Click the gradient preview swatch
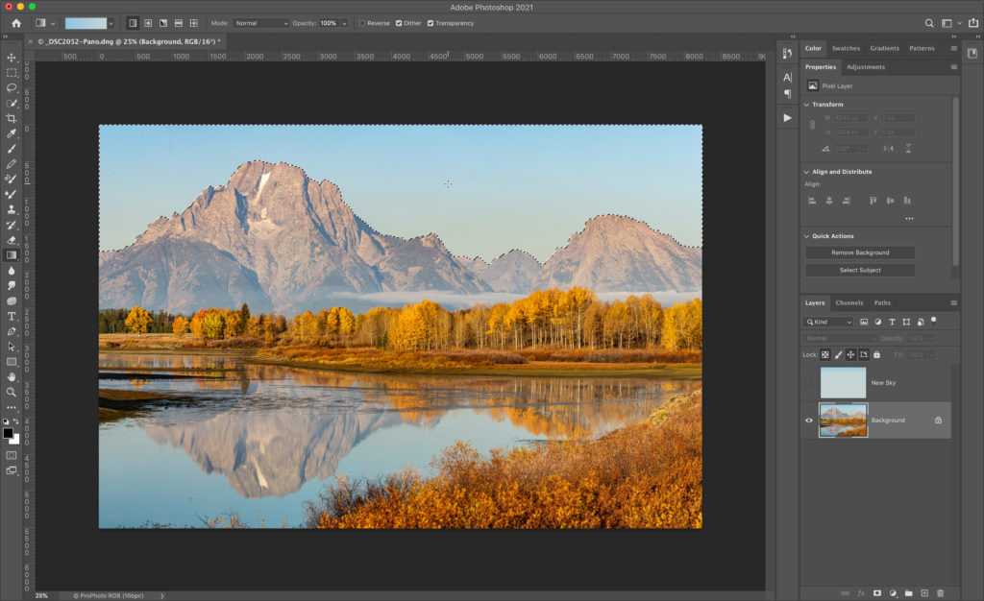984x601 pixels. tap(86, 23)
